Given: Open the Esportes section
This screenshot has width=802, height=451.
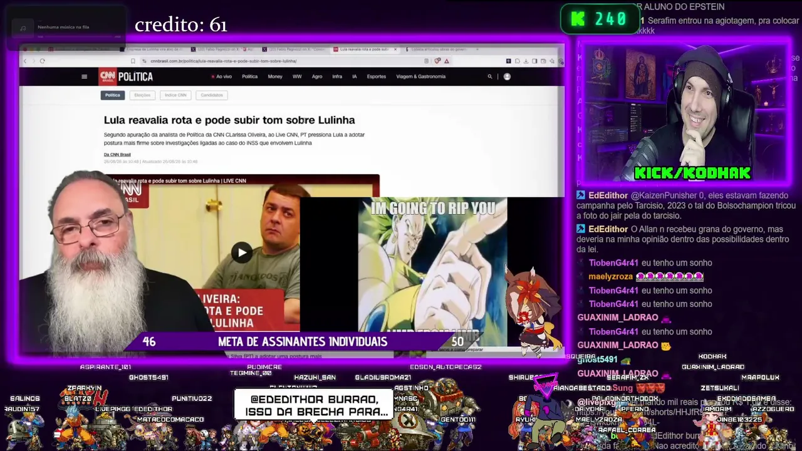Looking at the screenshot, I should tap(377, 76).
